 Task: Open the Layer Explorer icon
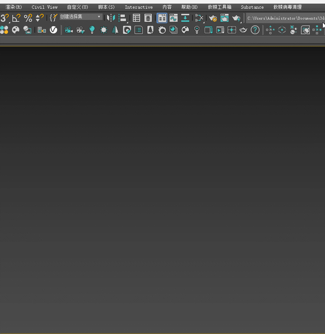tap(148, 18)
